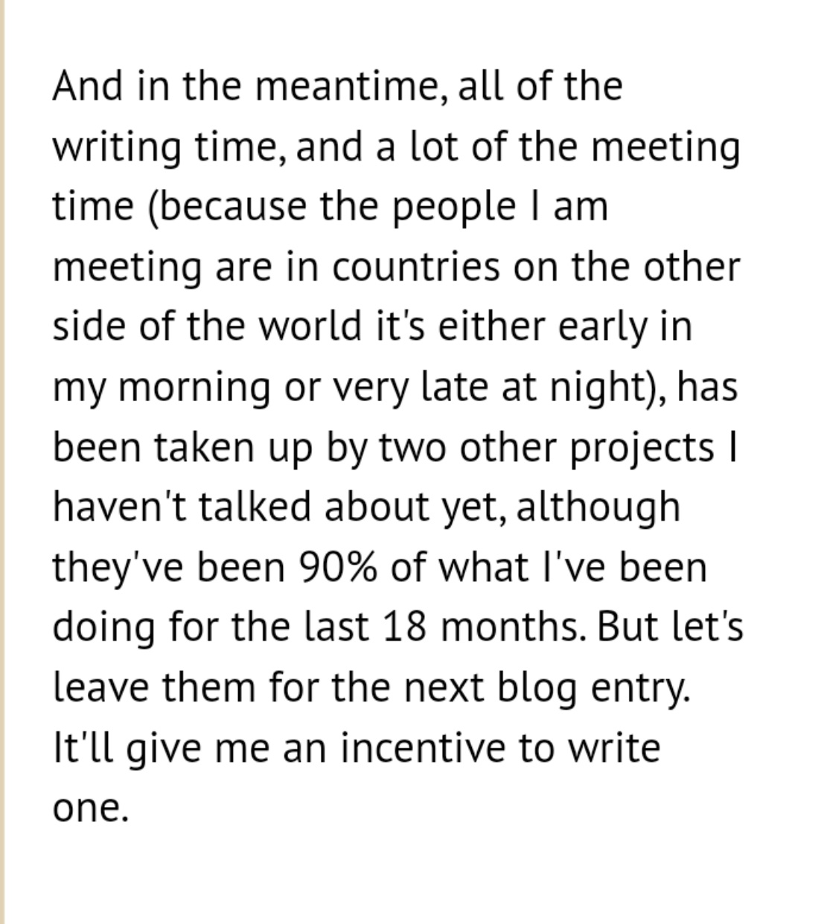This screenshot has width=824, height=924.
Task: Click the word "although" in the text
Action: point(597,509)
